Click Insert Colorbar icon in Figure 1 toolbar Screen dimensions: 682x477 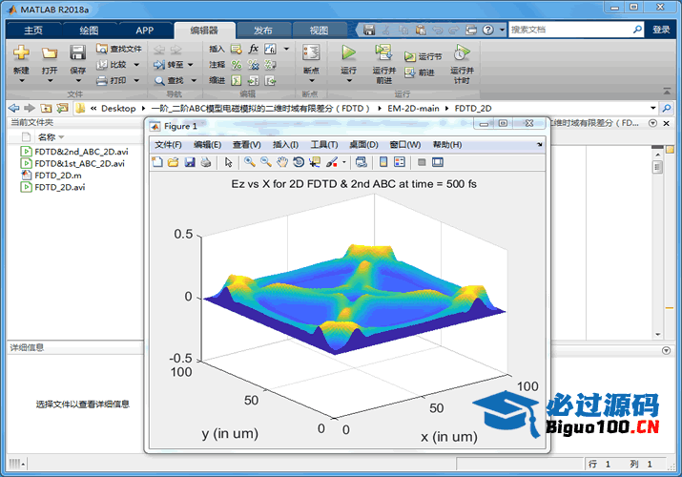coord(383,162)
